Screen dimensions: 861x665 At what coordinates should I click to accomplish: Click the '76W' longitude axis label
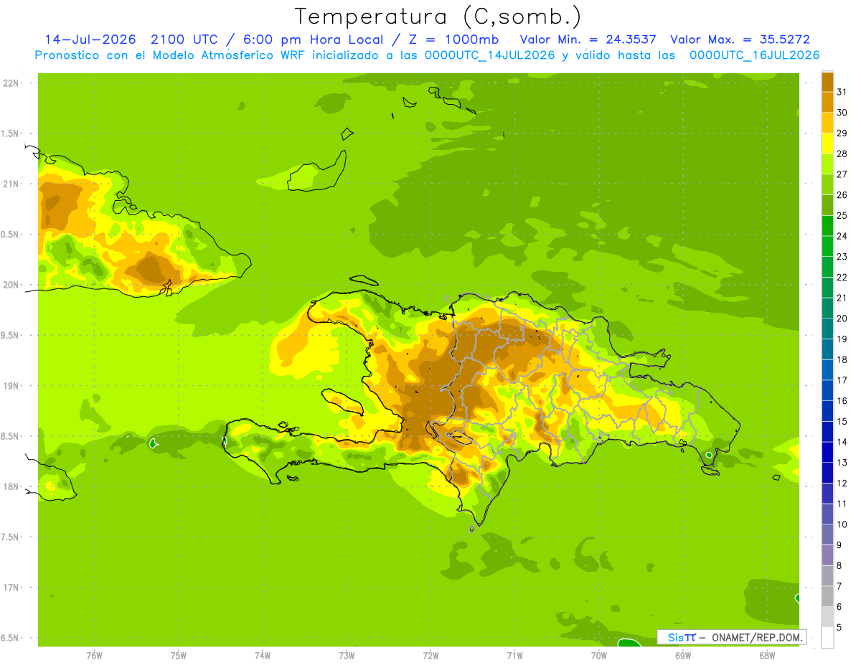(x=94, y=655)
